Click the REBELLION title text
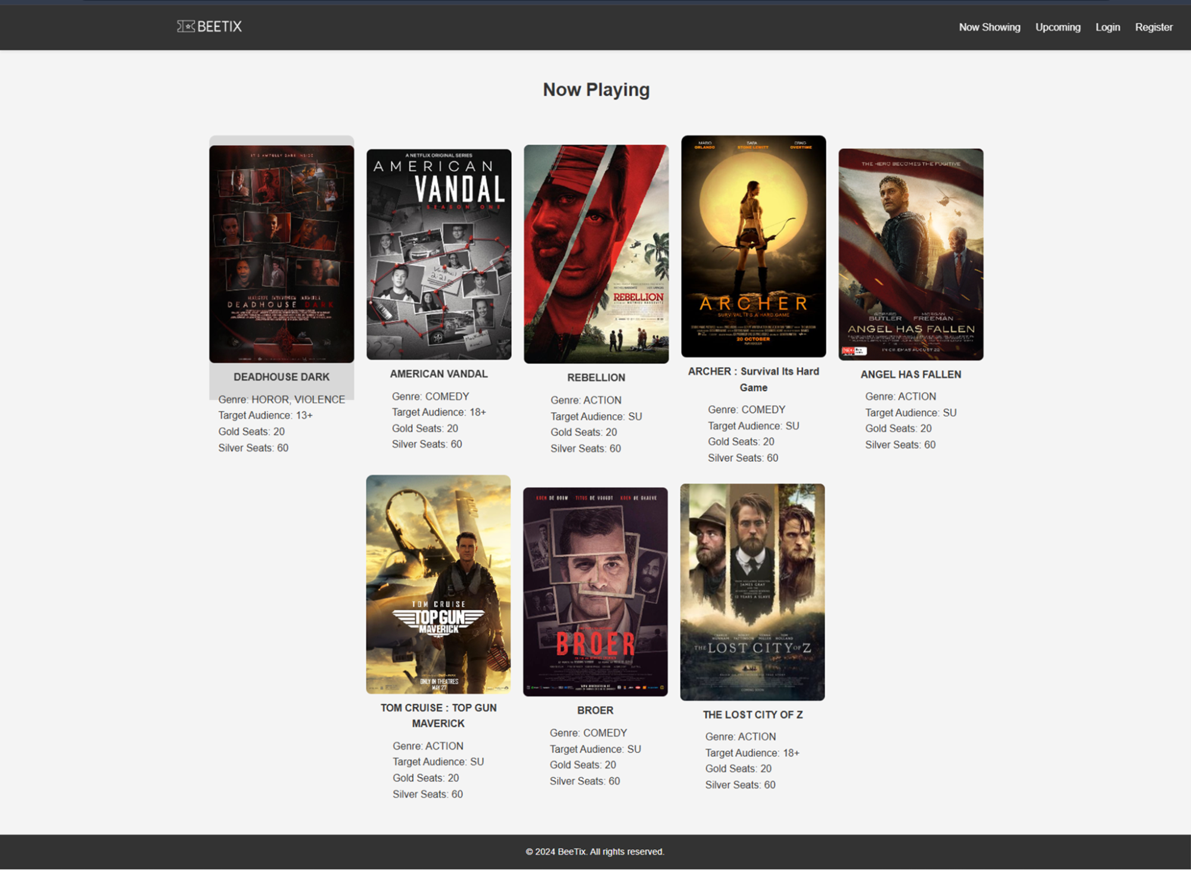This screenshot has width=1191, height=870. (x=596, y=378)
